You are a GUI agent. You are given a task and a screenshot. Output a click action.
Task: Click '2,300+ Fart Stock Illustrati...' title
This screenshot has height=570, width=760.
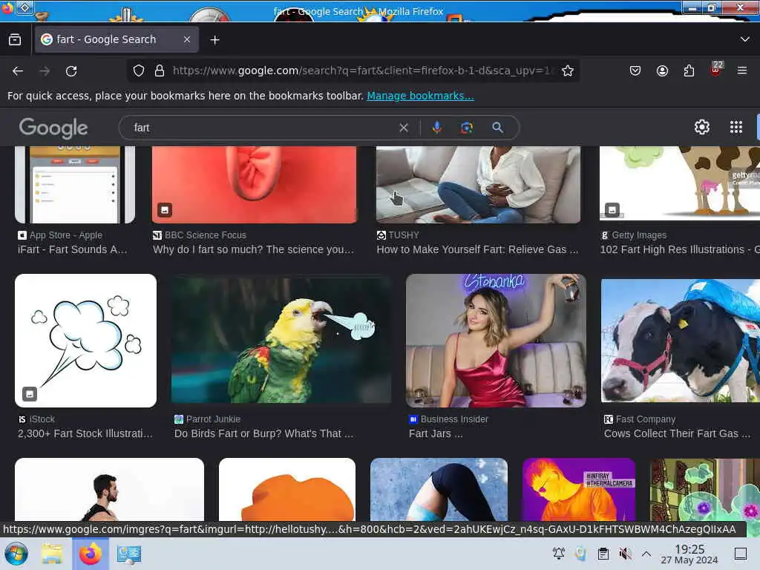(x=85, y=433)
